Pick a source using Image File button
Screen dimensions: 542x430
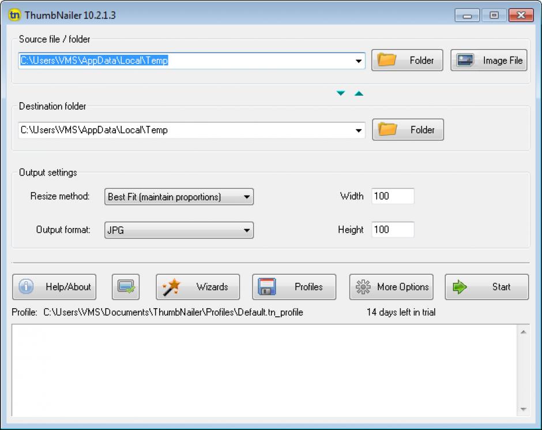click(x=489, y=60)
